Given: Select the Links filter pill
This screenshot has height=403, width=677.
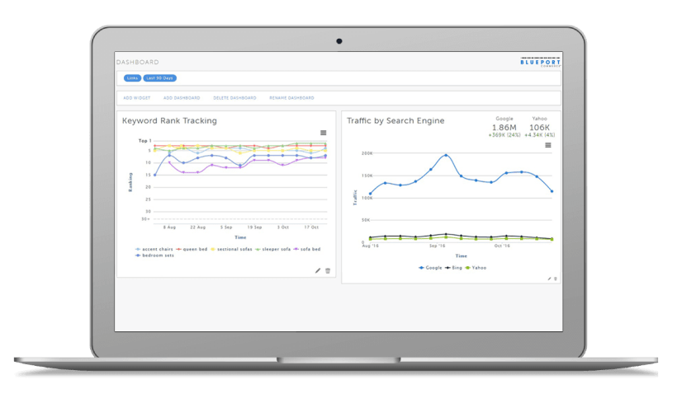Looking at the screenshot, I should click(132, 78).
